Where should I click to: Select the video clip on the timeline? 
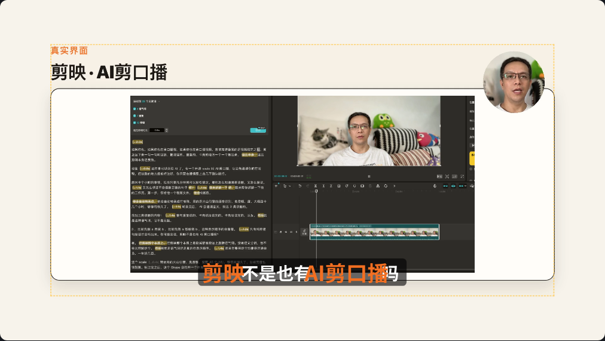click(374, 232)
